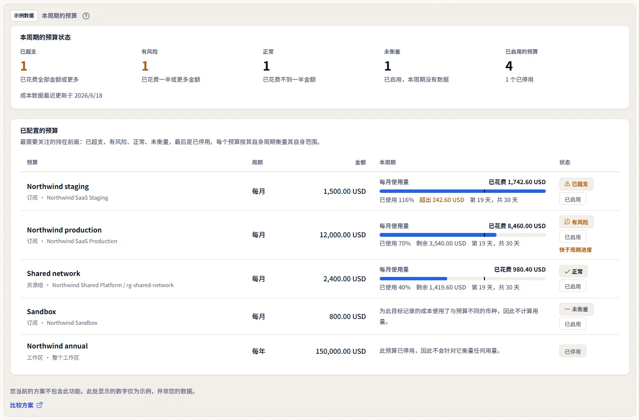Select the Northwind staging budget name
The width and height of the screenshot is (639, 420).
(58, 187)
